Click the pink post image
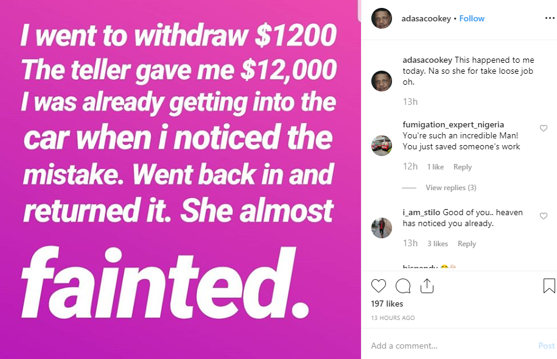The image size is (557, 359). (x=180, y=179)
